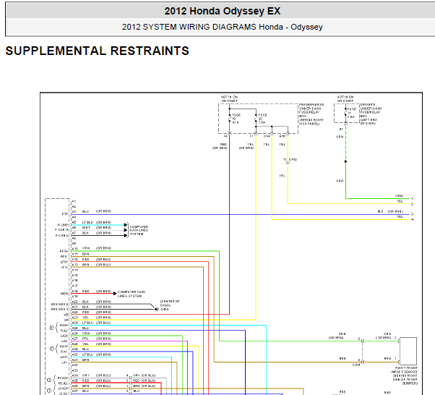Click the Fuse 11 7.5A symbol in driver's box

coord(345,113)
